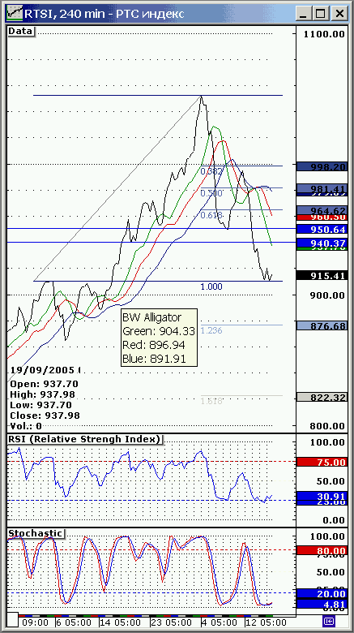The width and height of the screenshot is (354, 633).
Task: Click the 'Green: 904.33' tooltip value
Action: click(159, 331)
